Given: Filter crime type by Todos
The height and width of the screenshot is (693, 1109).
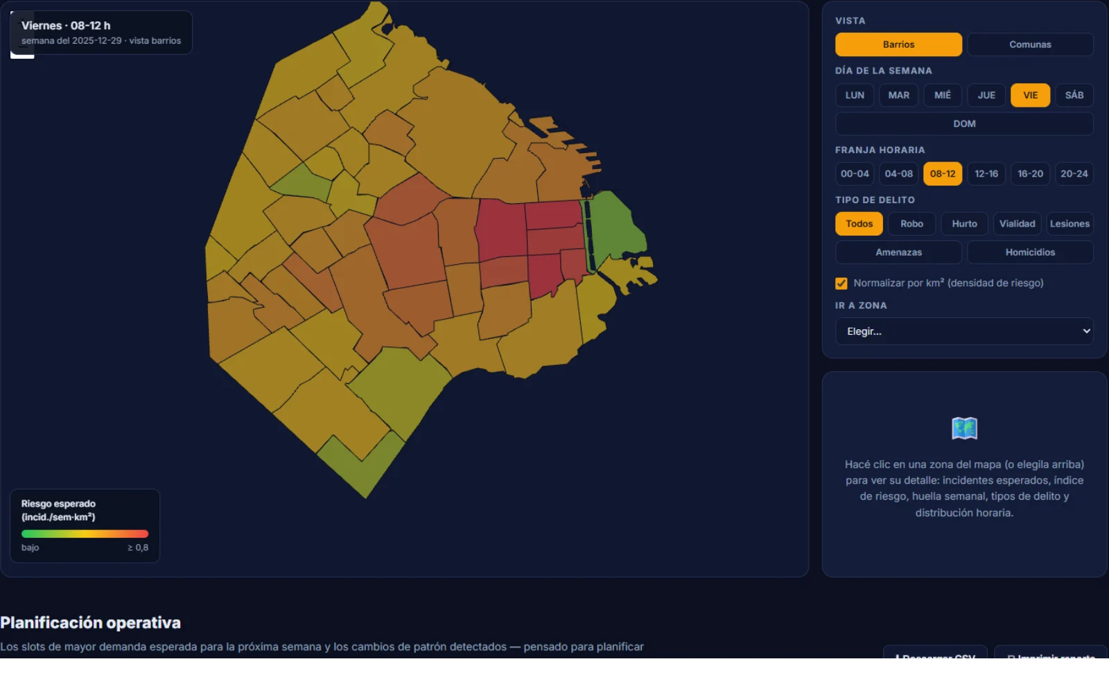Looking at the screenshot, I should coord(859,224).
